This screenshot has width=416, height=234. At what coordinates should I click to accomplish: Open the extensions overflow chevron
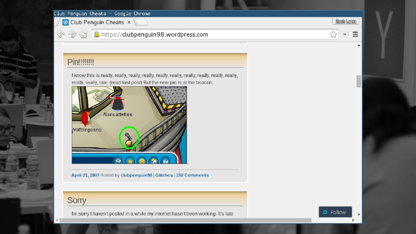click(x=344, y=34)
